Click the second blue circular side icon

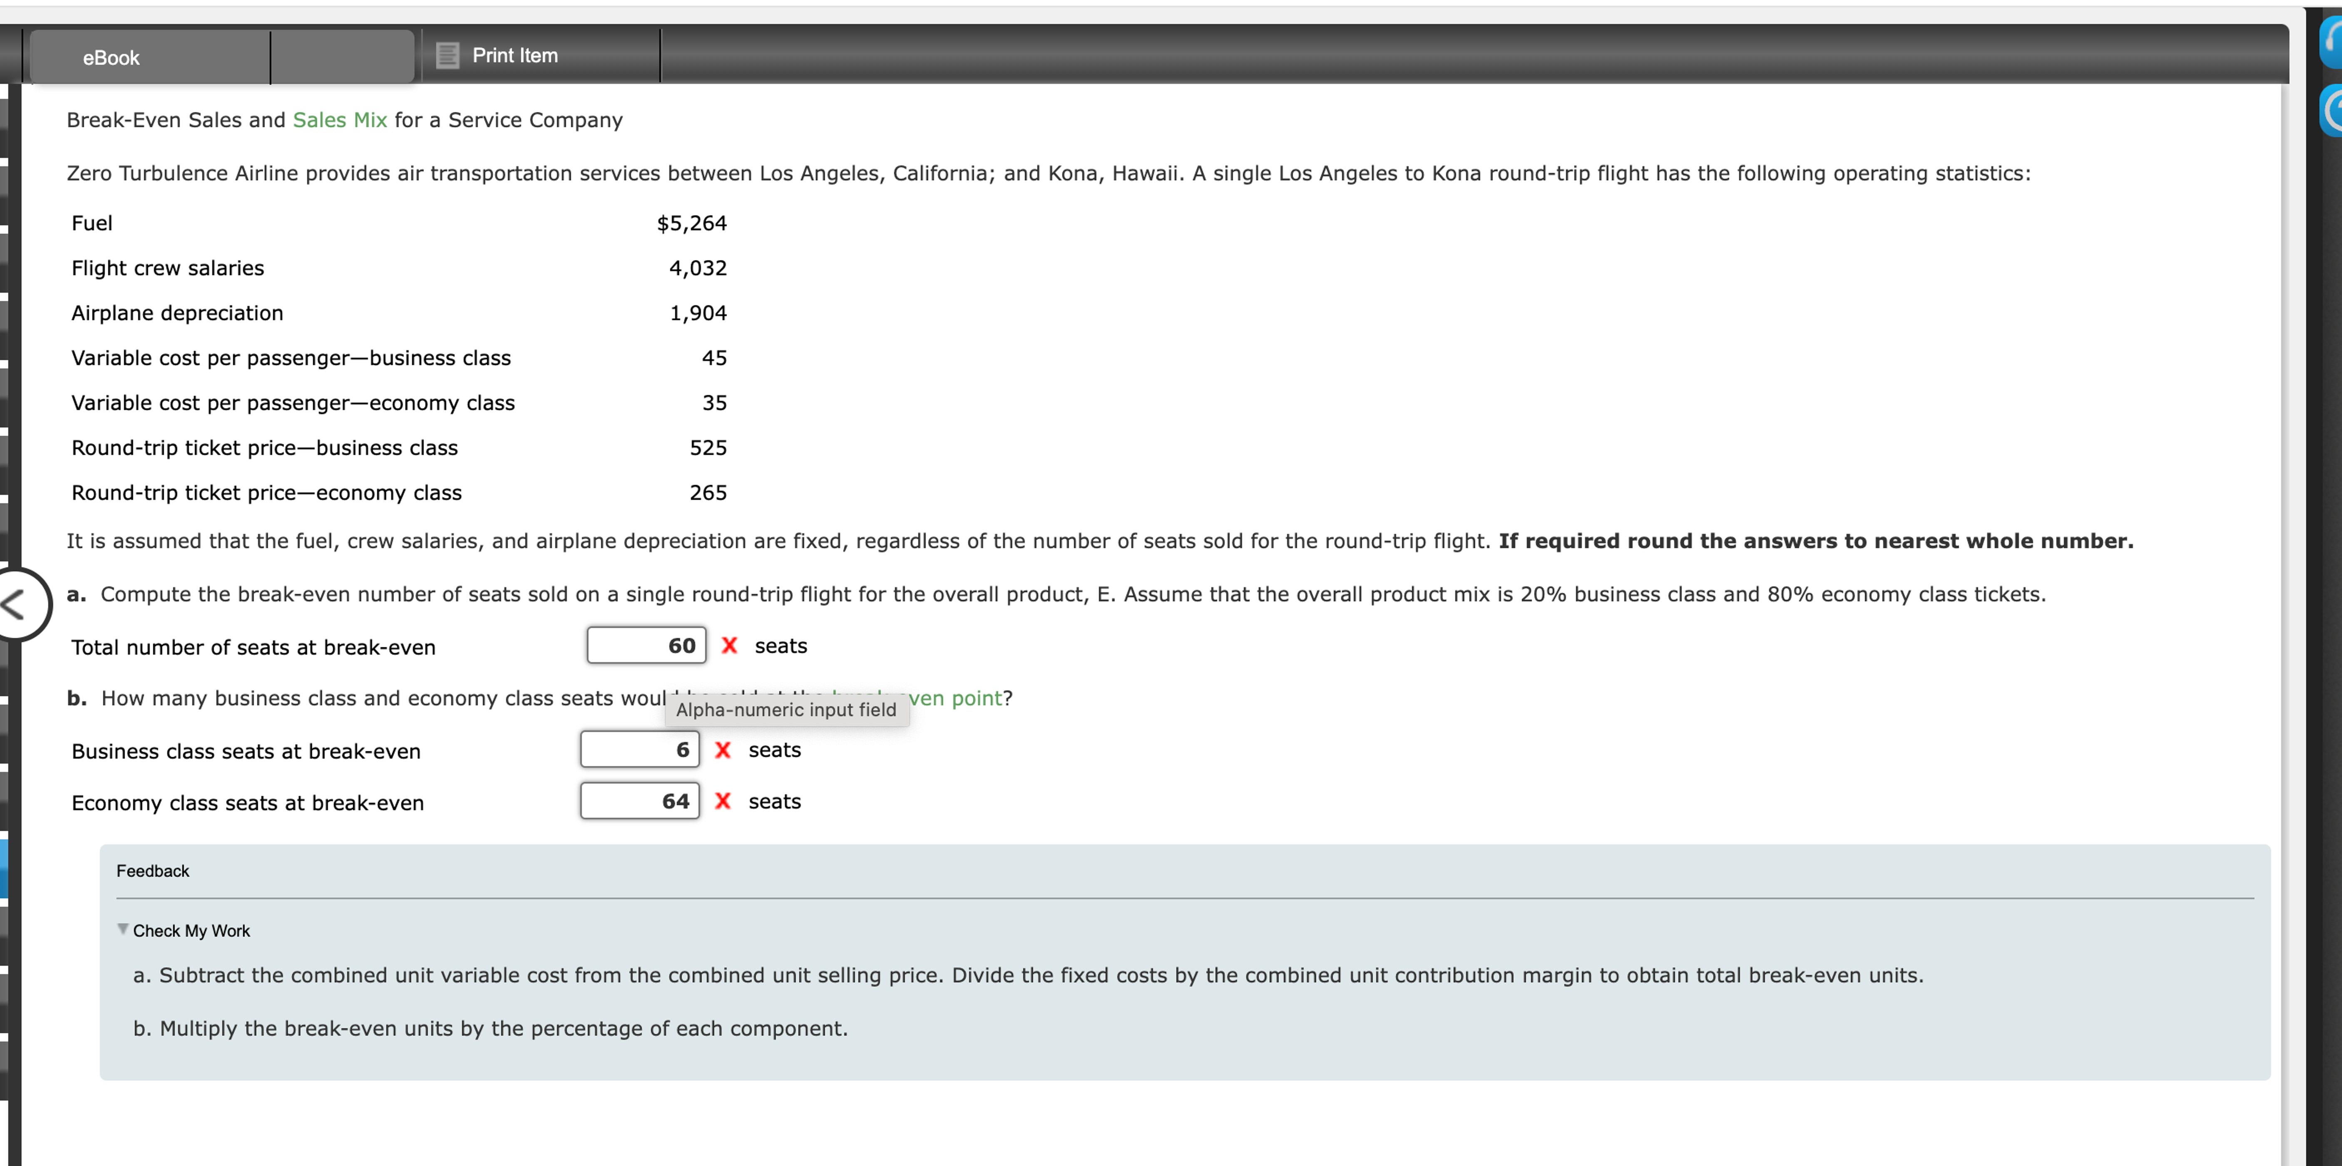pos(2331,111)
